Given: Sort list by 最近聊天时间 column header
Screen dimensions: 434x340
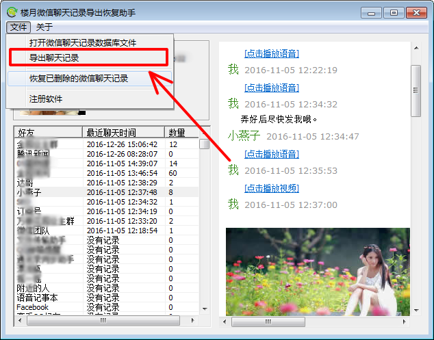Looking at the screenshot, I should (x=111, y=132).
